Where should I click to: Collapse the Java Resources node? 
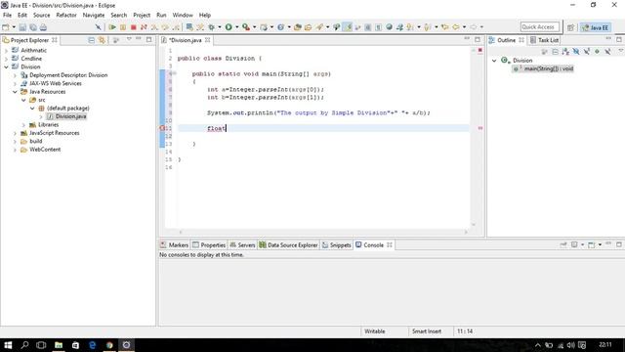pos(15,92)
